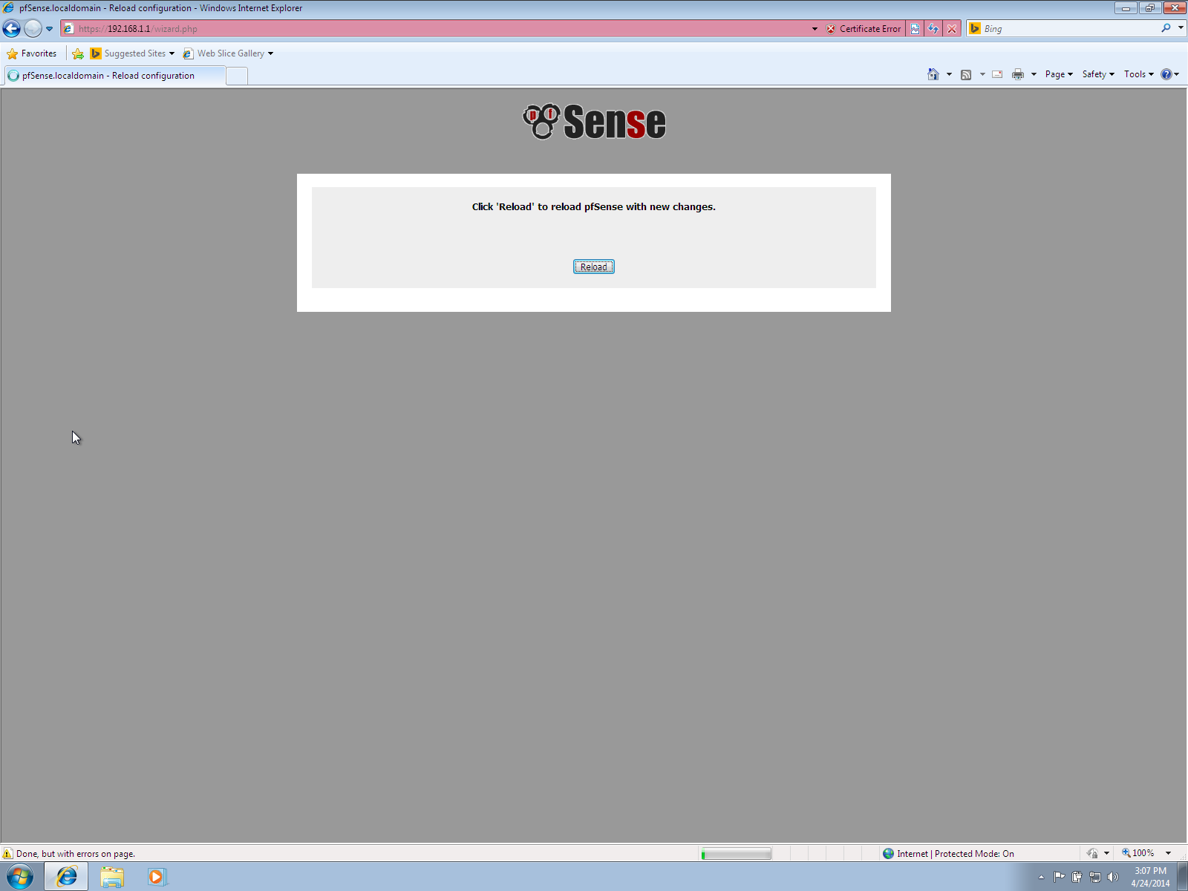Click Add to Favorites Bar star icon
1188x891 pixels.
click(78, 53)
